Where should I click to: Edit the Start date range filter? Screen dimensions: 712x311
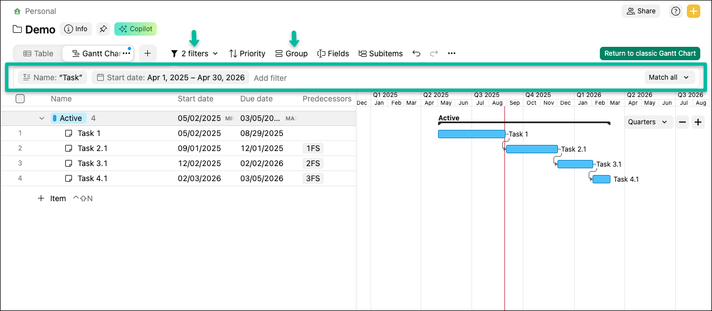point(170,77)
